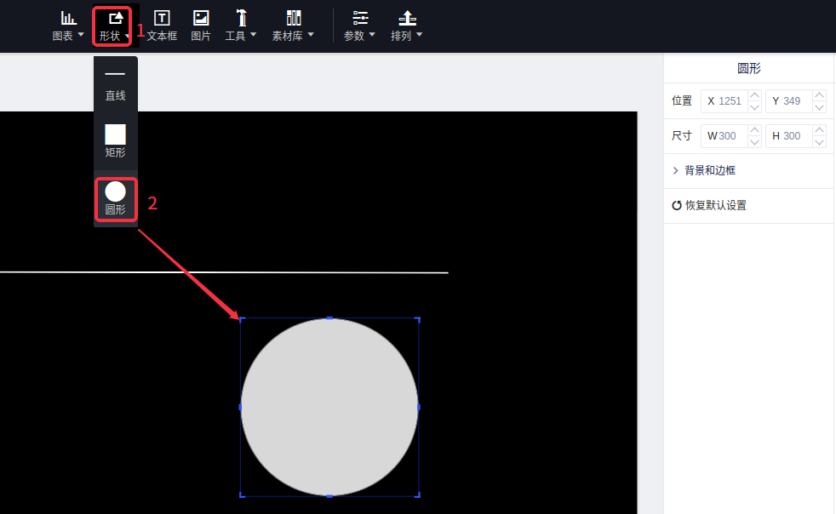
Task: Open the 工具 hammer tools icon
Action: click(241, 19)
